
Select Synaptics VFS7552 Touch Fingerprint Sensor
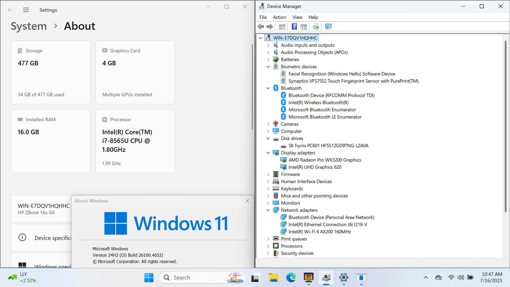[353, 81]
